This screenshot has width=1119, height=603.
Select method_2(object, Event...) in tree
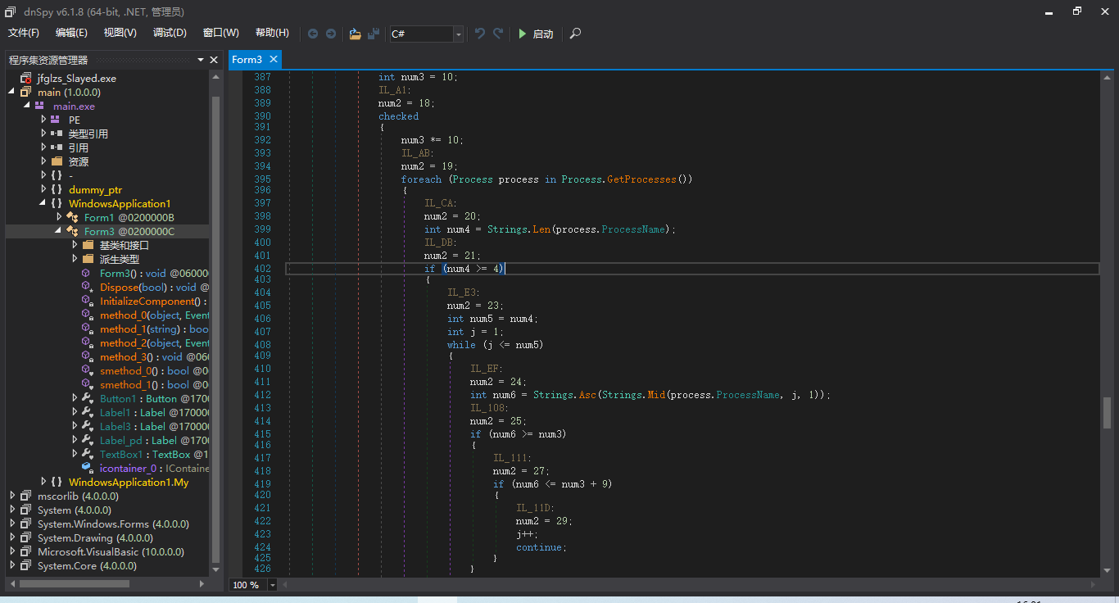click(154, 342)
